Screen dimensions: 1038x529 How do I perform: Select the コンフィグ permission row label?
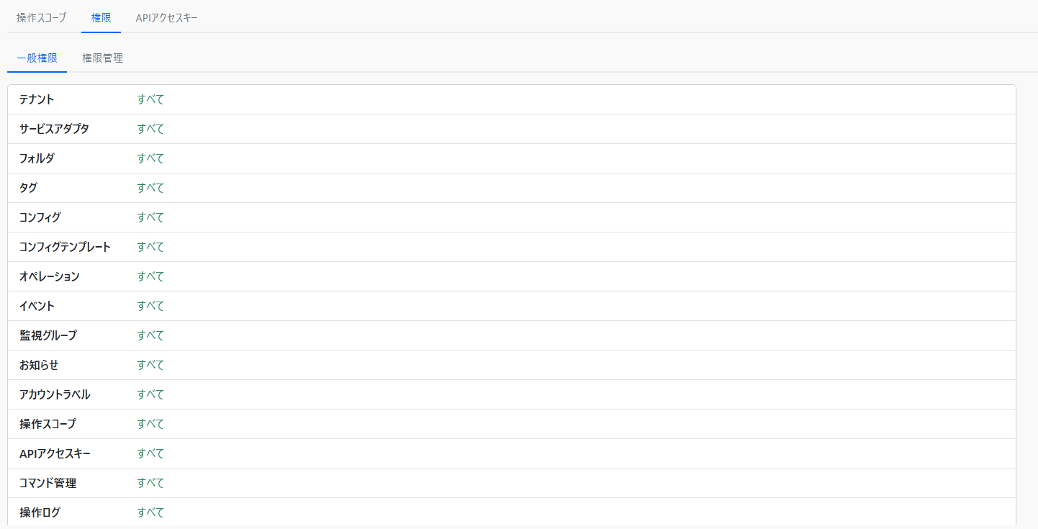tap(40, 217)
